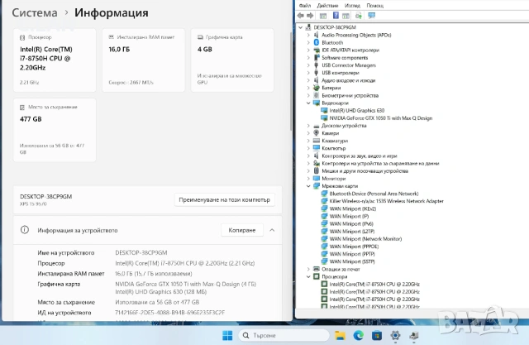Viewport: 529px width, 345px height.
Task: Select Мишки и други посочващи устройства row
Action: [365, 170]
